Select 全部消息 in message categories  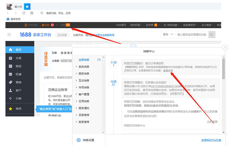point(84,60)
